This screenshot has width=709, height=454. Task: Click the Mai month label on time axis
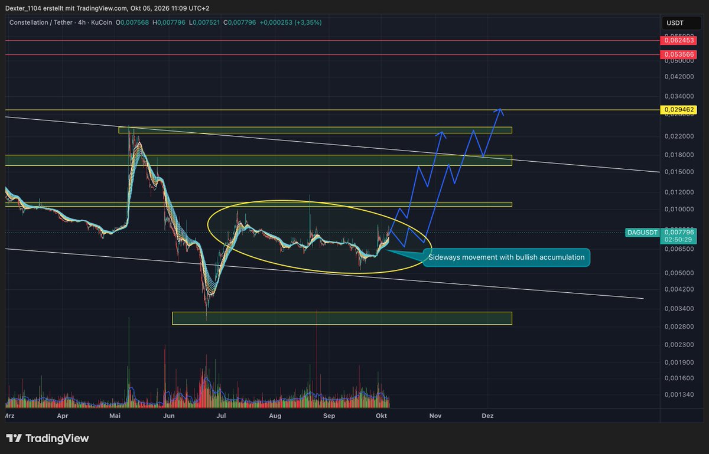(116, 416)
